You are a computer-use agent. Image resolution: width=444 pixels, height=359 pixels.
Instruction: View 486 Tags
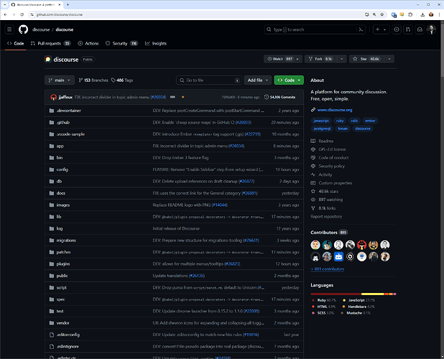(x=122, y=80)
